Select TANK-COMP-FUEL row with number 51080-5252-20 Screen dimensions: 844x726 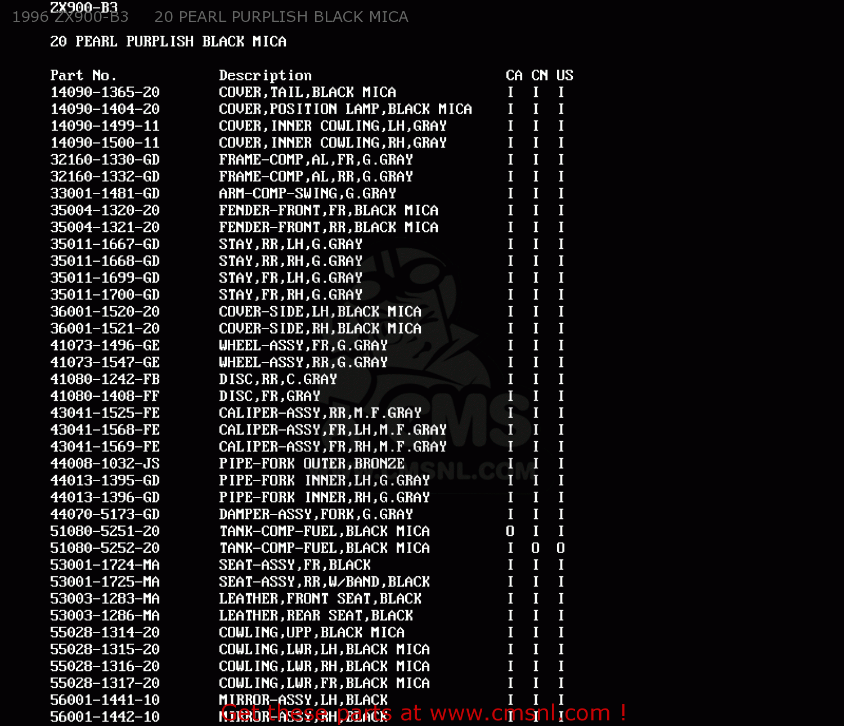click(x=307, y=548)
